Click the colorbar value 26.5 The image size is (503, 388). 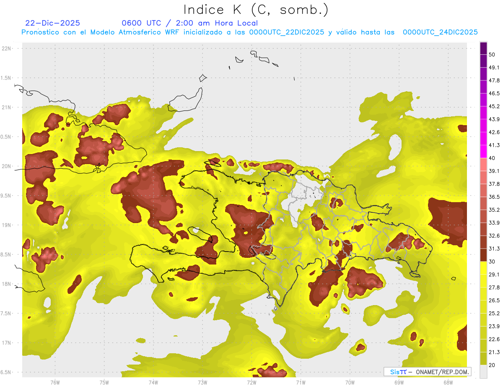pyautogui.click(x=494, y=301)
